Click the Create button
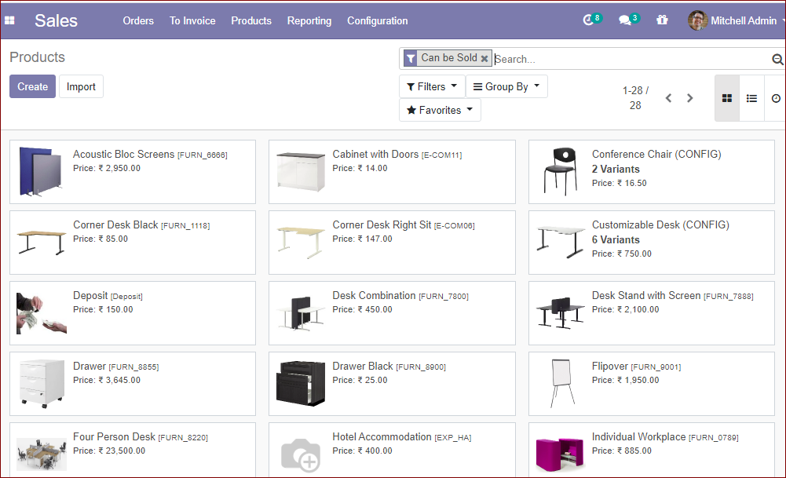This screenshot has height=478, width=786. tap(32, 86)
